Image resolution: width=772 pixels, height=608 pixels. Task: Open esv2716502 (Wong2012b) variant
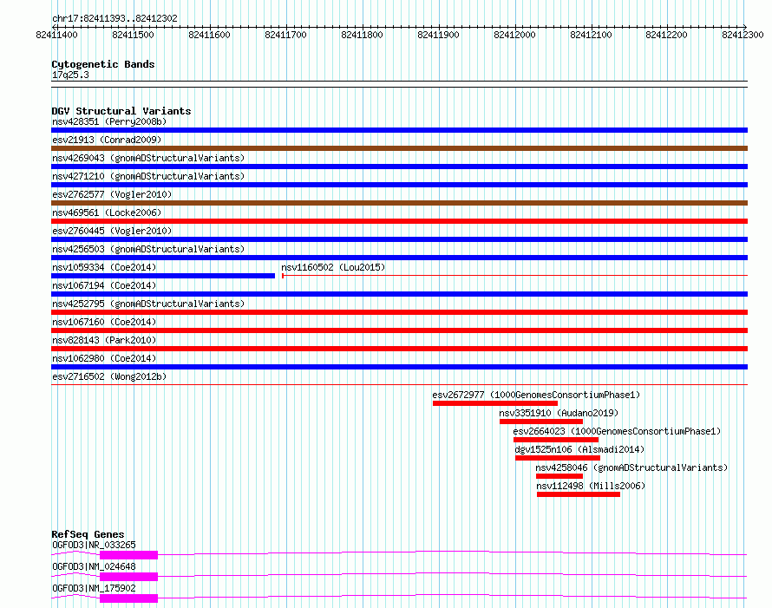click(109, 376)
